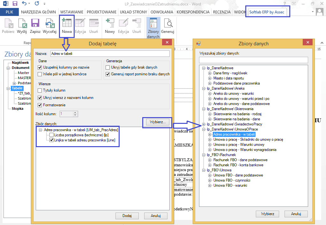Click Wybierz button in Zbiory danych

coord(267,214)
